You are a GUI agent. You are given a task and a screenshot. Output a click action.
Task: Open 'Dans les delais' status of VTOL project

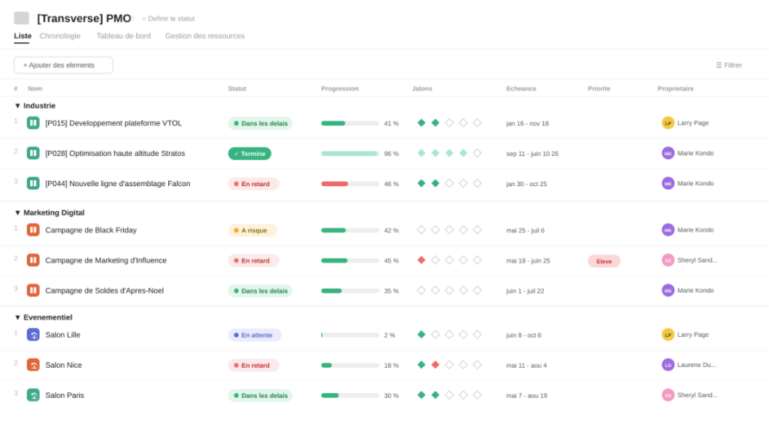click(260, 124)
